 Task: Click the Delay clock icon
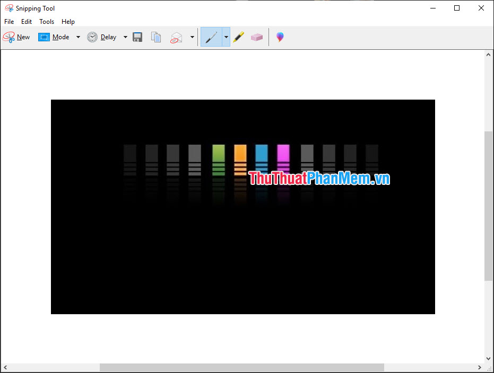point(92,37)
